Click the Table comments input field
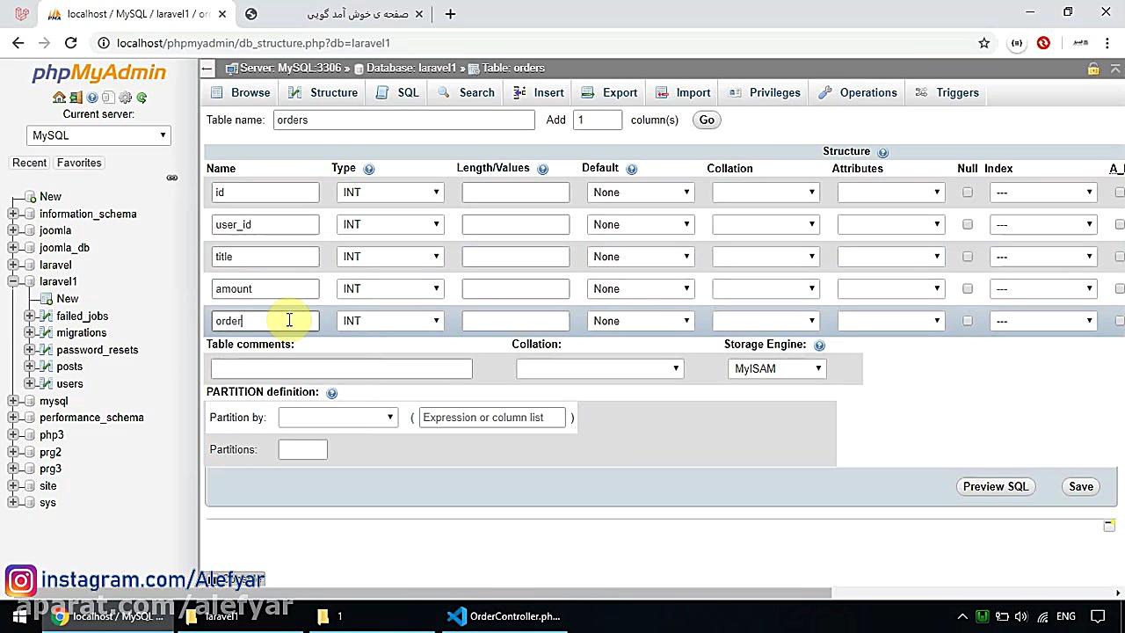This screenshot has height=633, width=1125. click(x=342, y=369)
